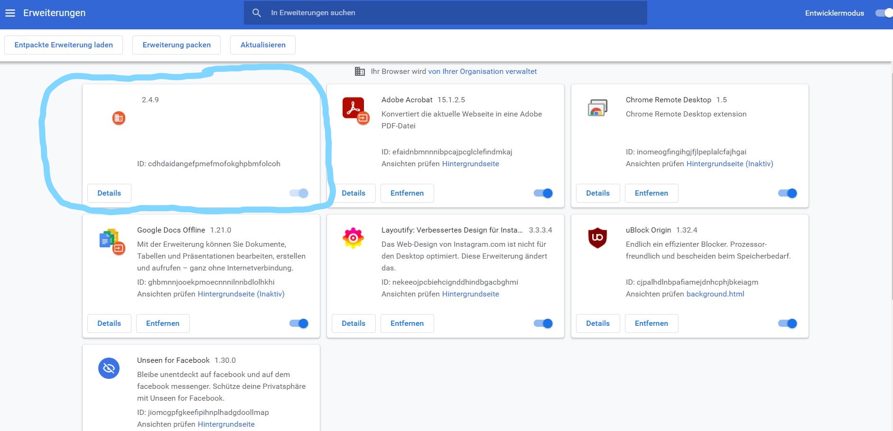Click version number 2.4.9 text
893x431 pixels.
click(x=150, y=100)
